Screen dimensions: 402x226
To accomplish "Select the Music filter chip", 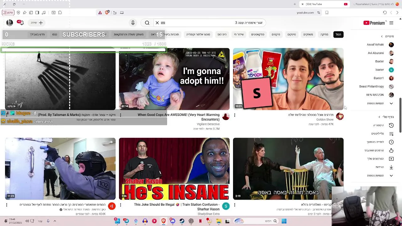I will tap(324, 35).
